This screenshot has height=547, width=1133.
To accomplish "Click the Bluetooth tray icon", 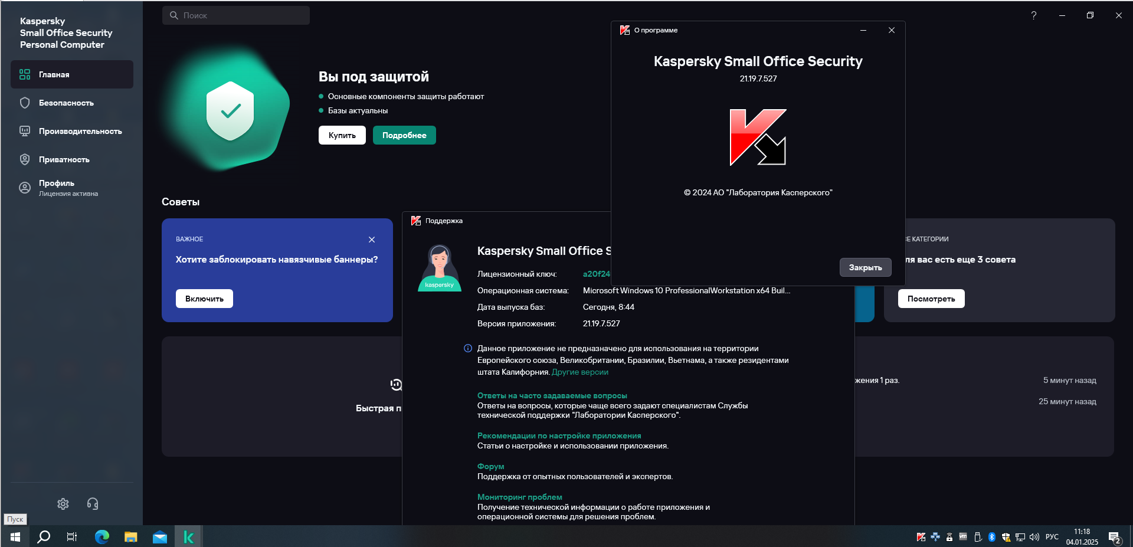I will [x=992, y=537].
